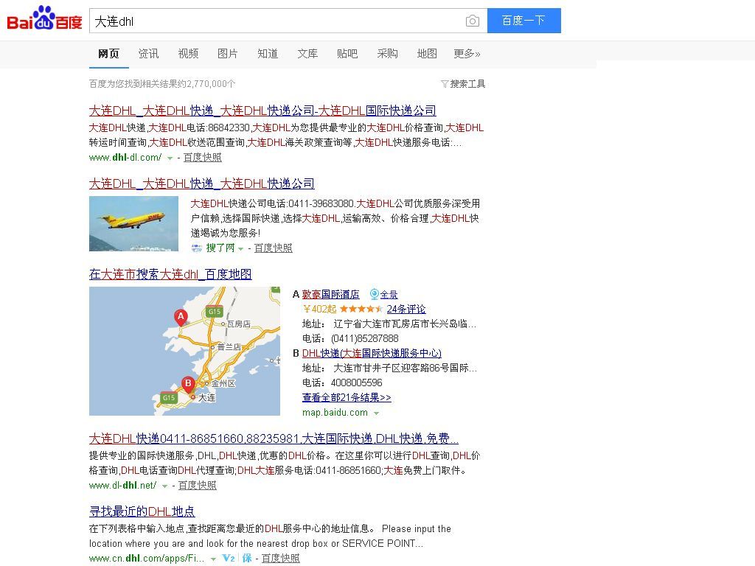Click map marker A on the map
Screen dimensions: 755x566
(x=181, y=317)
